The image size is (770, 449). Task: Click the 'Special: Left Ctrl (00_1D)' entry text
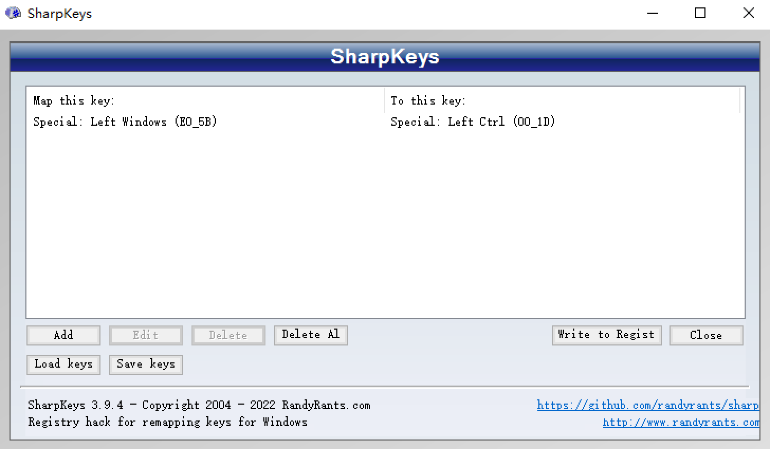coord(472,121)
